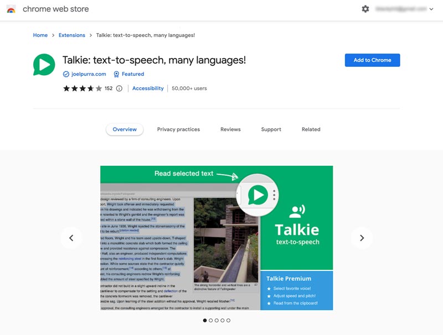
Task: Switch to the Privacy practices tab
Action: [178, 129]
